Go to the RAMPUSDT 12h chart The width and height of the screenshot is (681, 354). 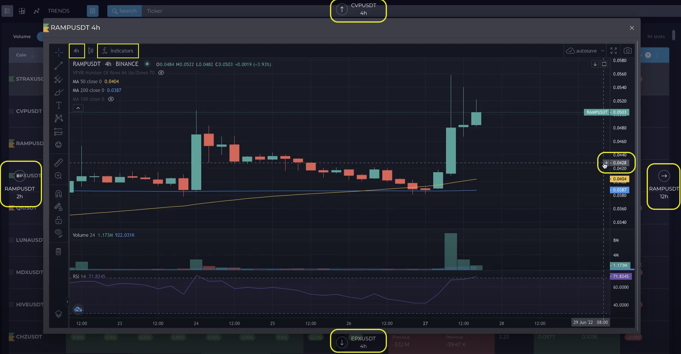(664, 186)
